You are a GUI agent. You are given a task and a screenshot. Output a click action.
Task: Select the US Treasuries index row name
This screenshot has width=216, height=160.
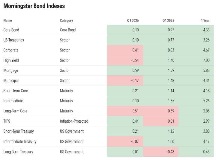point(13,40)
